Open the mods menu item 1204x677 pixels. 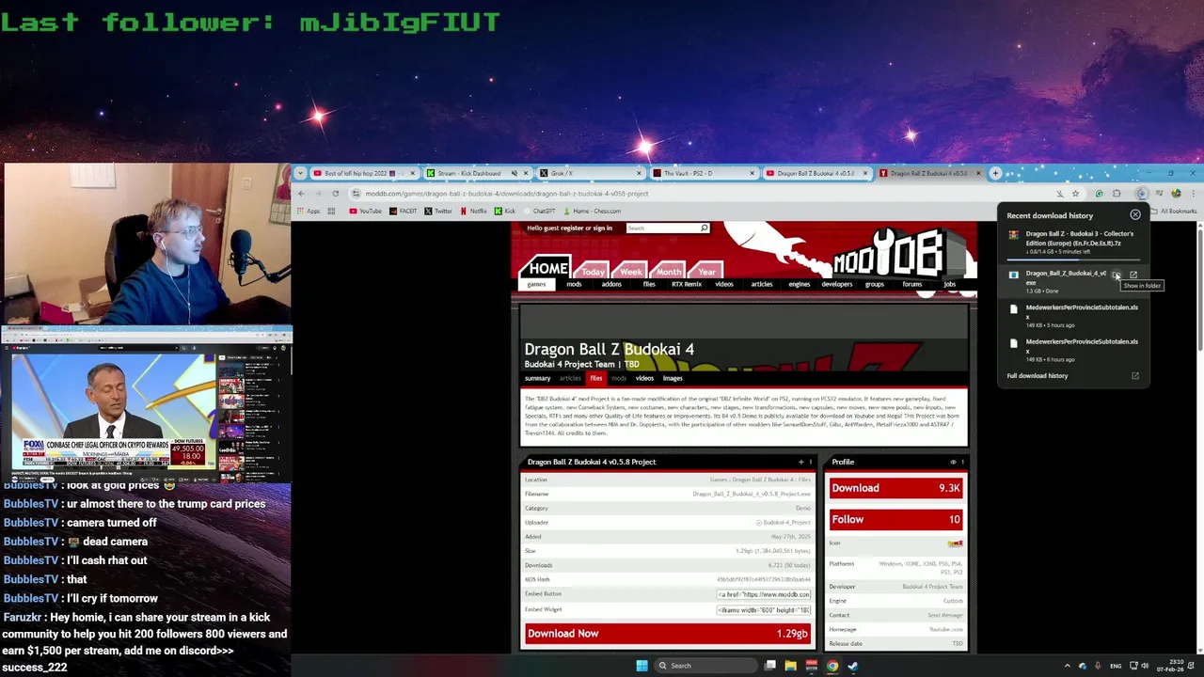tap(574, 284)
